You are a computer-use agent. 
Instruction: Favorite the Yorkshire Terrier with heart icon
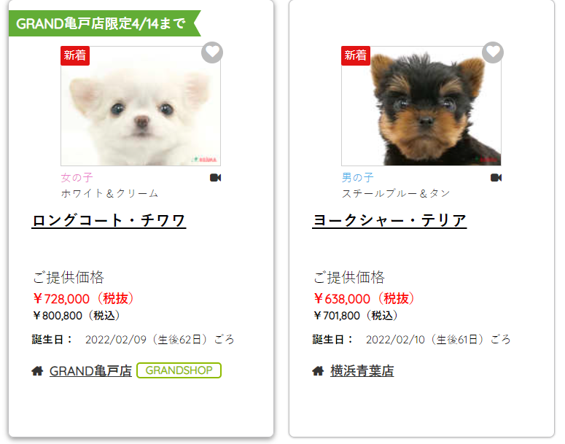(x=493, y=52)
